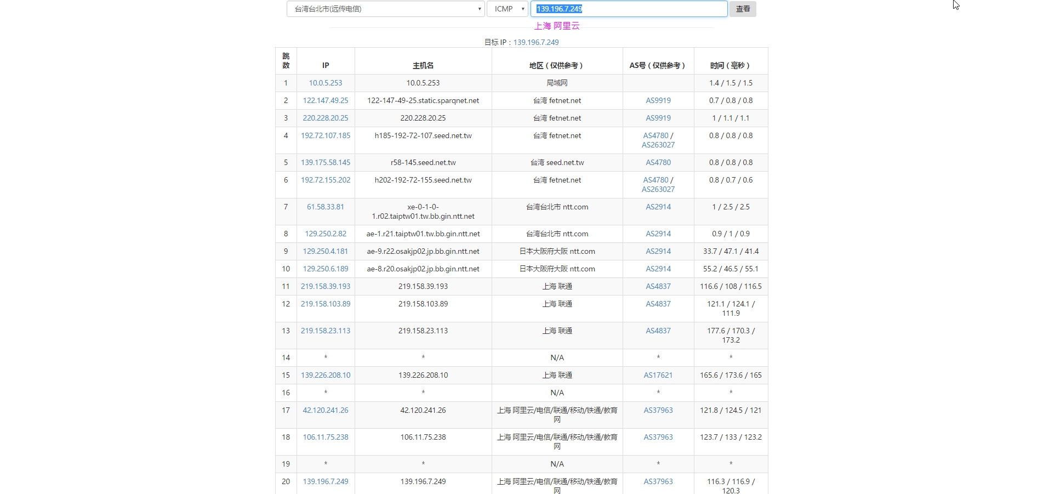
Task: Open AS9919 link in hop 3 row
Action: point(658,118)
